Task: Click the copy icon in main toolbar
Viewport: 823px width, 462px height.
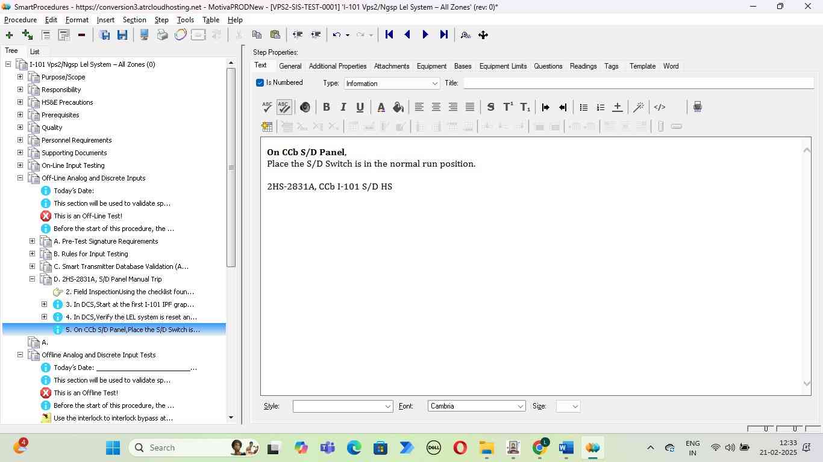Action: [x=257, y=35]
